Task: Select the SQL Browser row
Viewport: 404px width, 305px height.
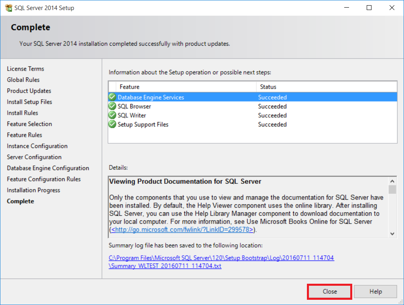Action: (252, 106)
